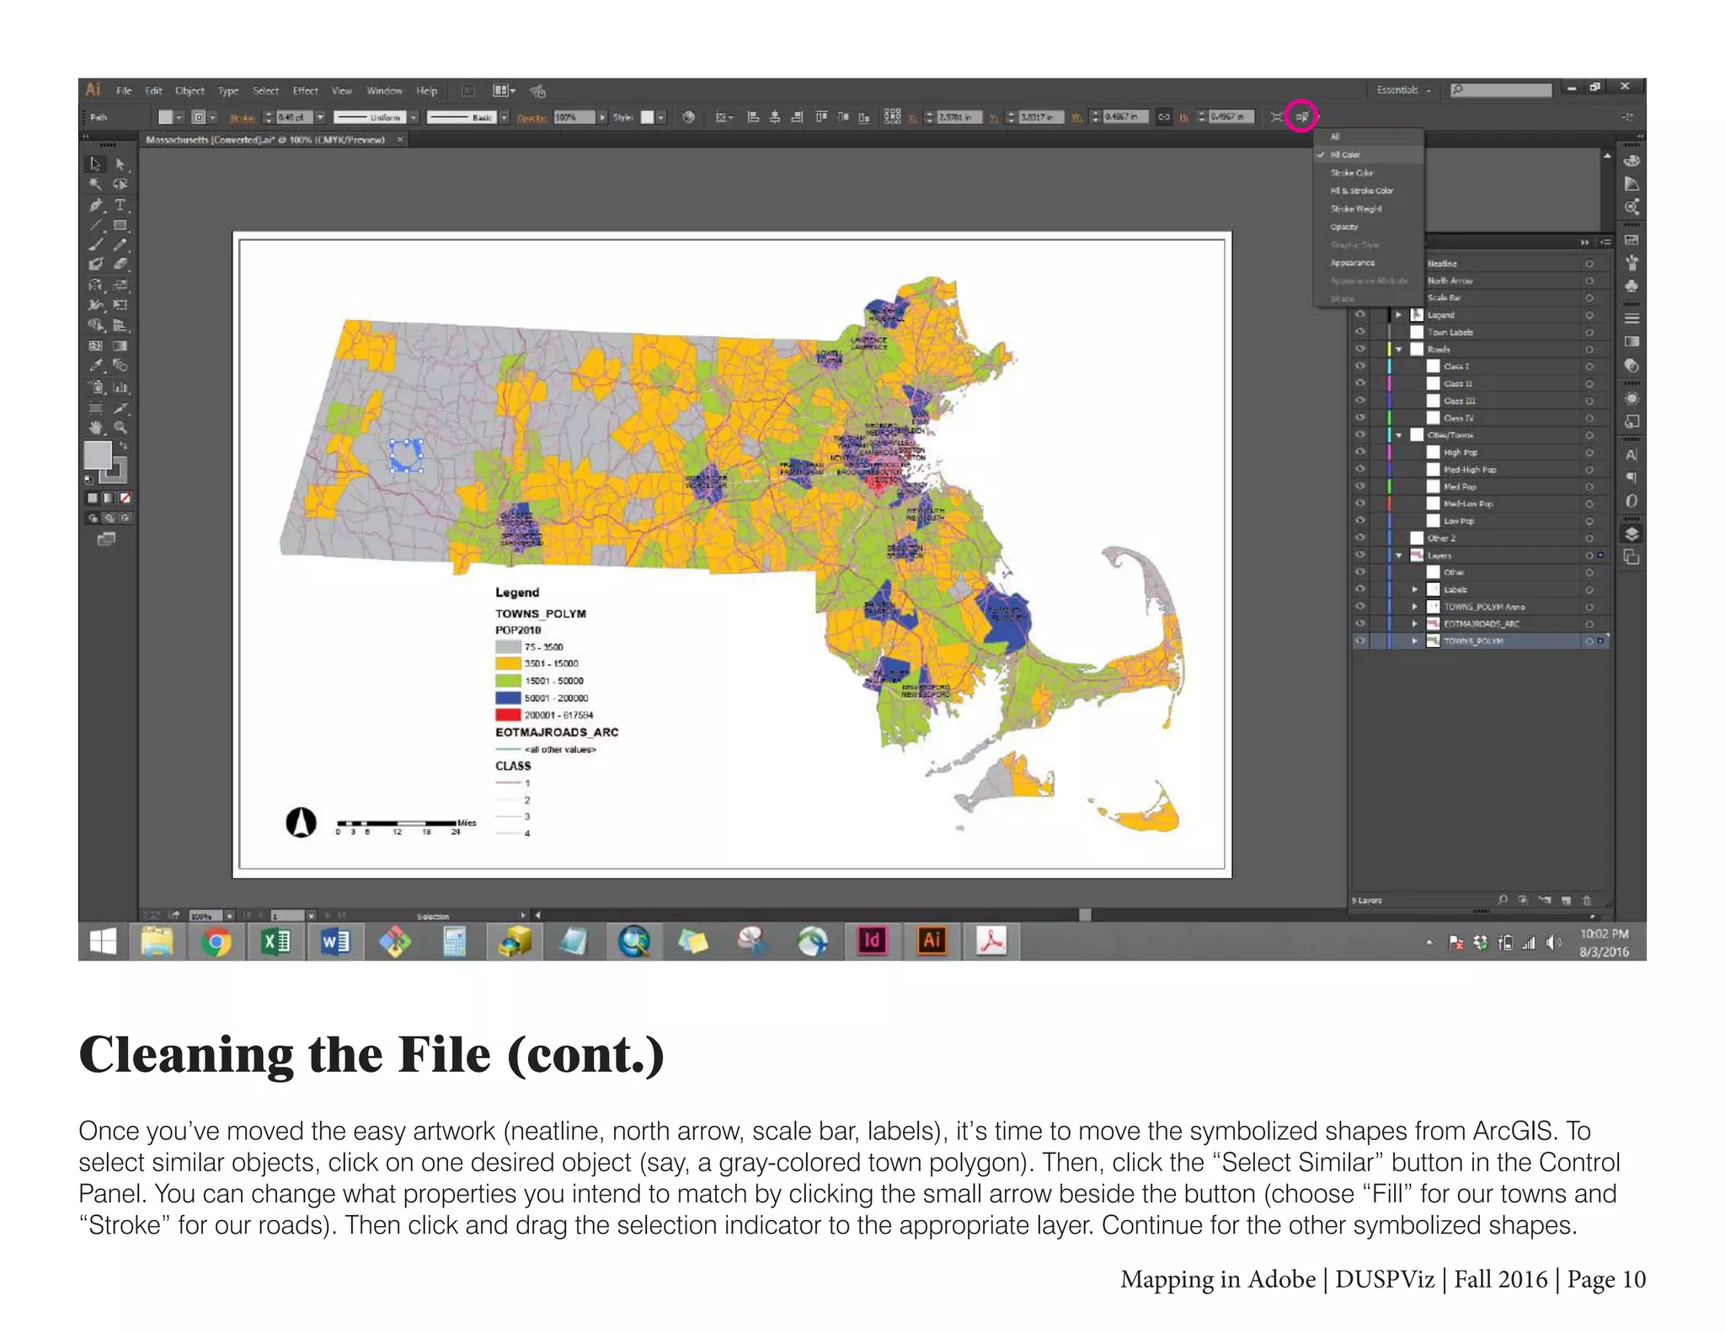
Task: Choose Opacity from Select Similar menu
Action: (1369, 227)
